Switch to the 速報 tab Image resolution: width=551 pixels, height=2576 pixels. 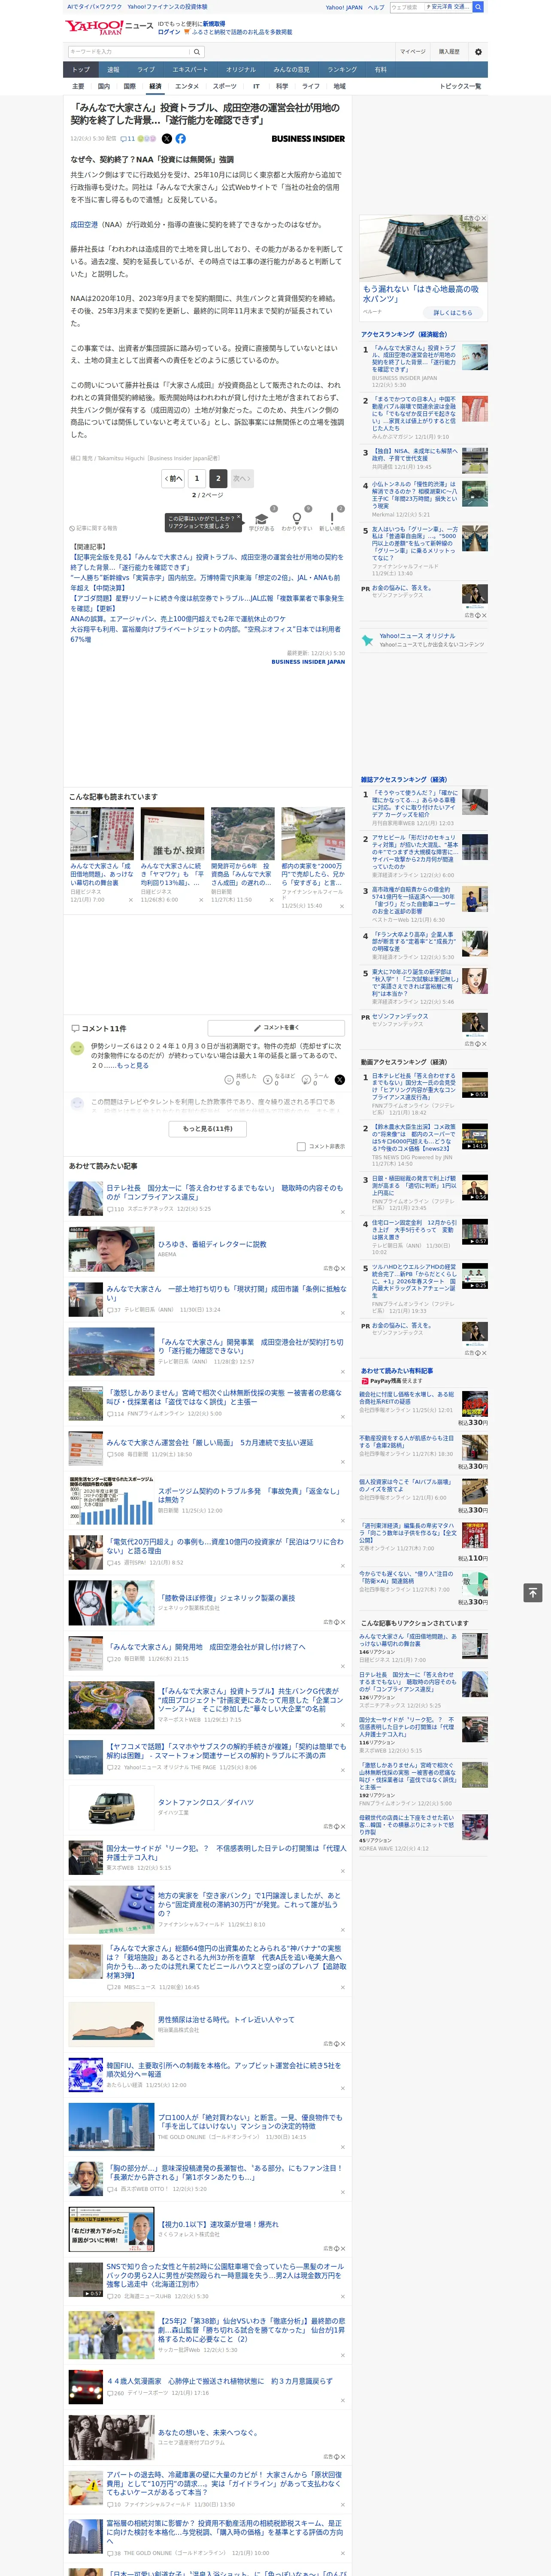click(x=113, y=70)
